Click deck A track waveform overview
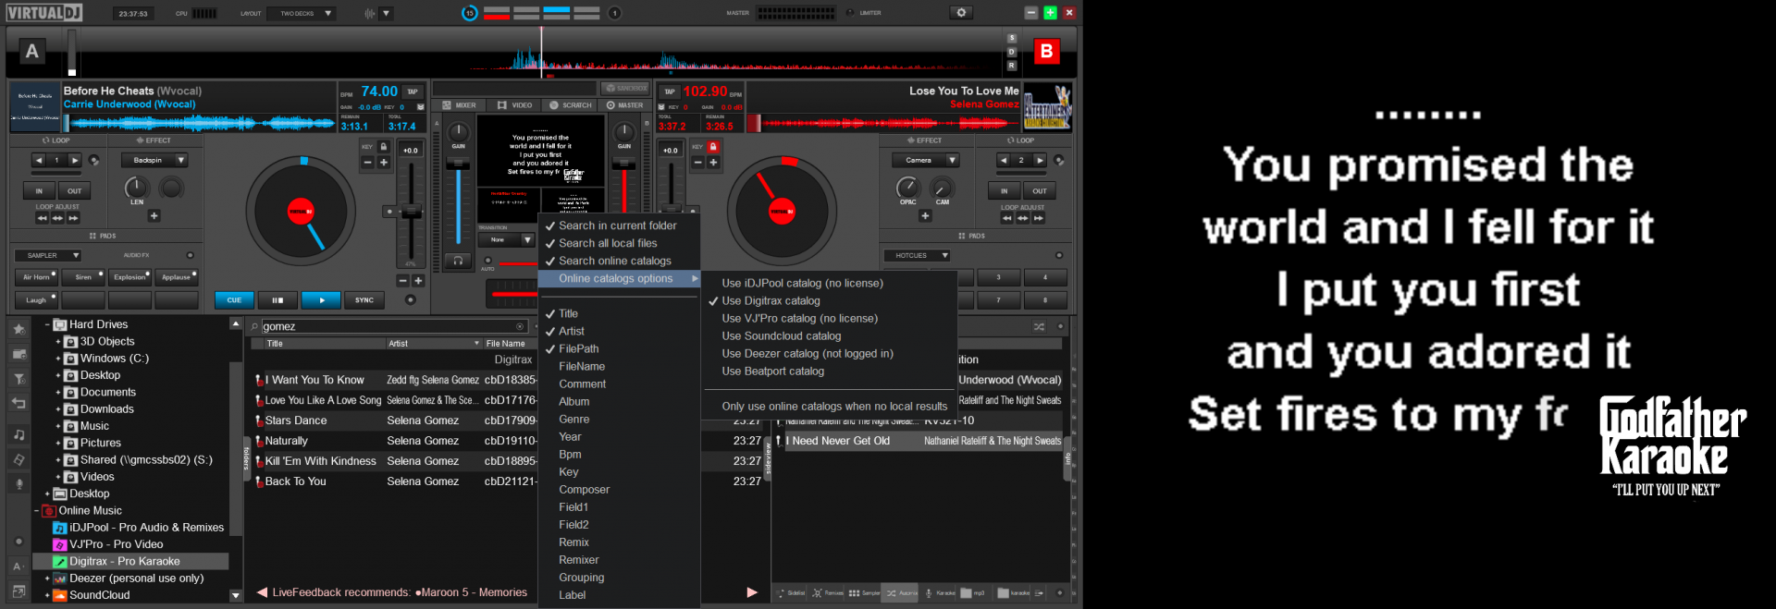1776x609 pixels. (199, 122)
